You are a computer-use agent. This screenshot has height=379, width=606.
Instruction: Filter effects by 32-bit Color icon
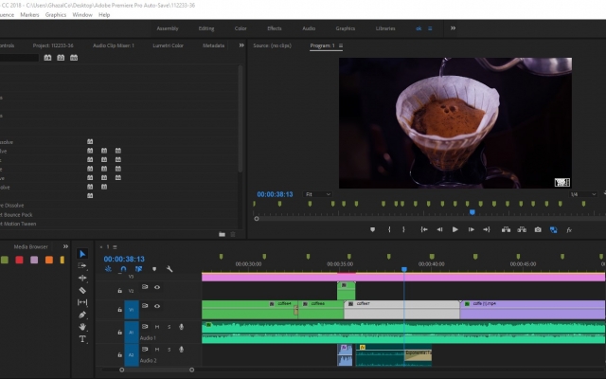click(x=61, y=58)
